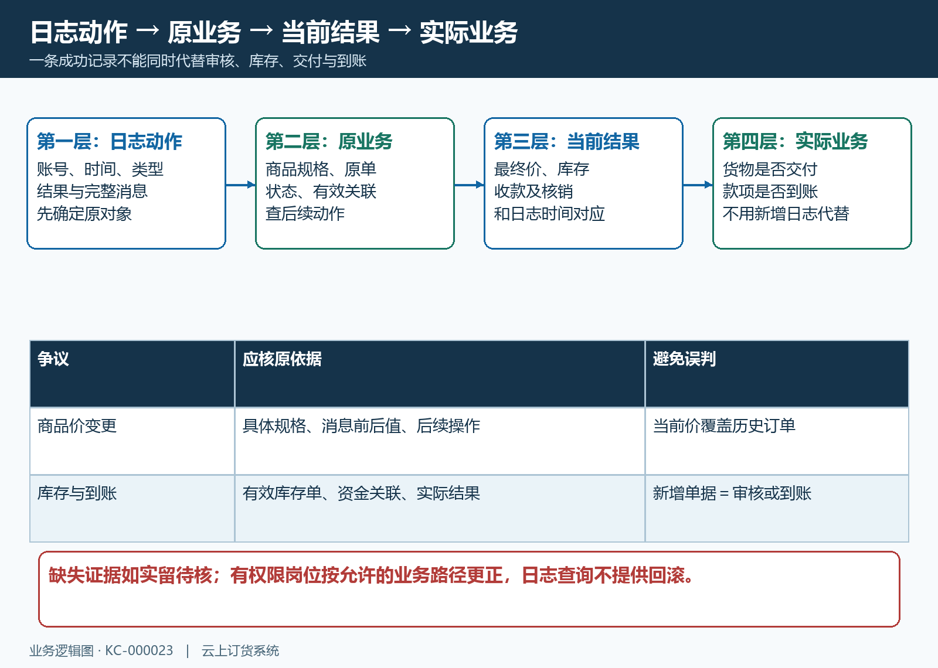Click the table header "争议"
This screenshot has height=668, width=938.
click(x=132, y=374)
